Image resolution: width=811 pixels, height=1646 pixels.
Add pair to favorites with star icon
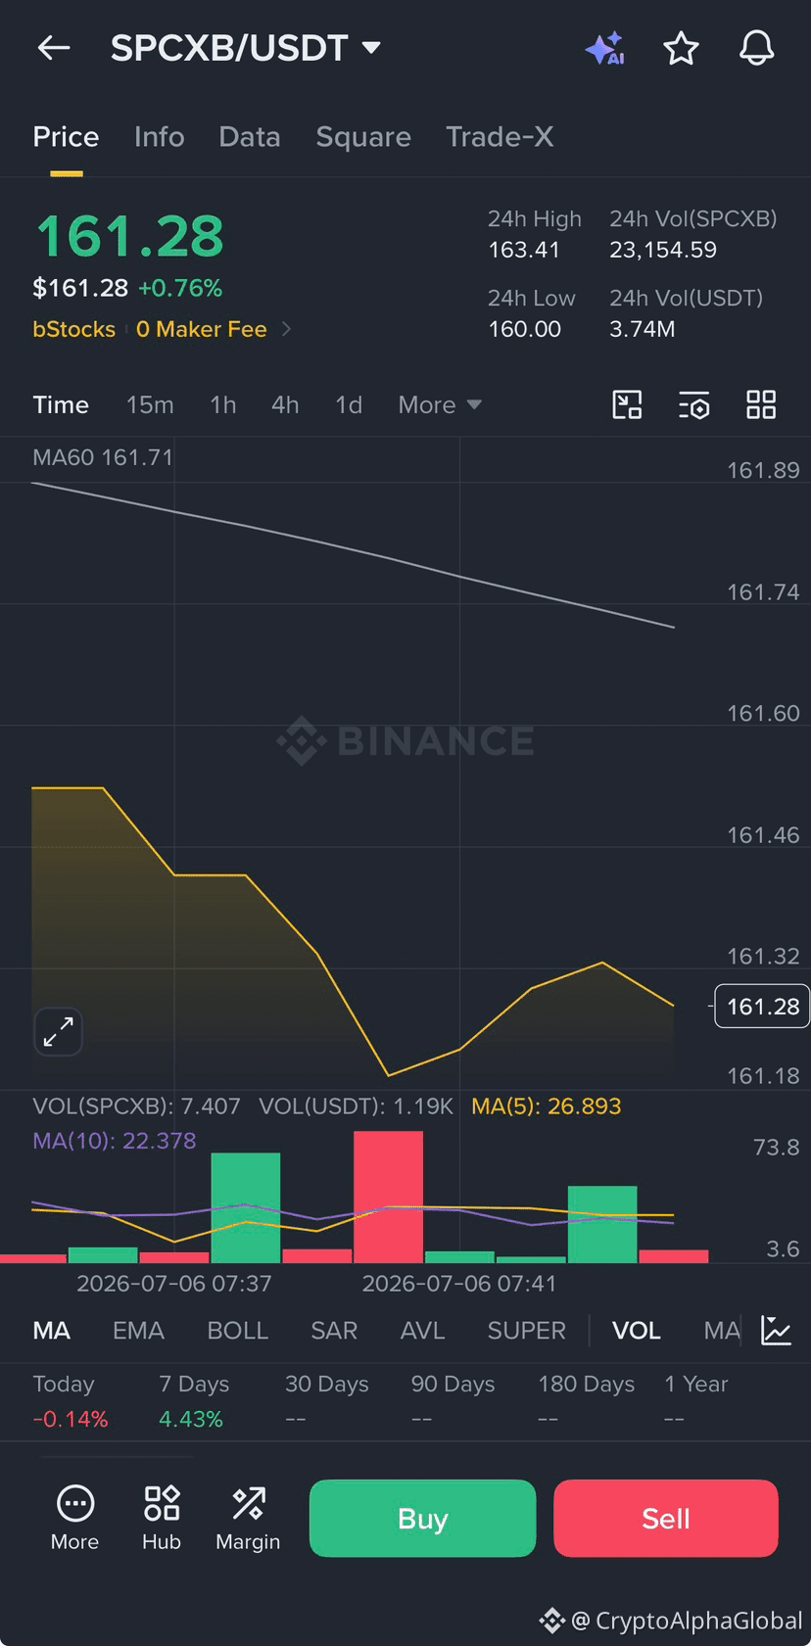coord(681,48)
